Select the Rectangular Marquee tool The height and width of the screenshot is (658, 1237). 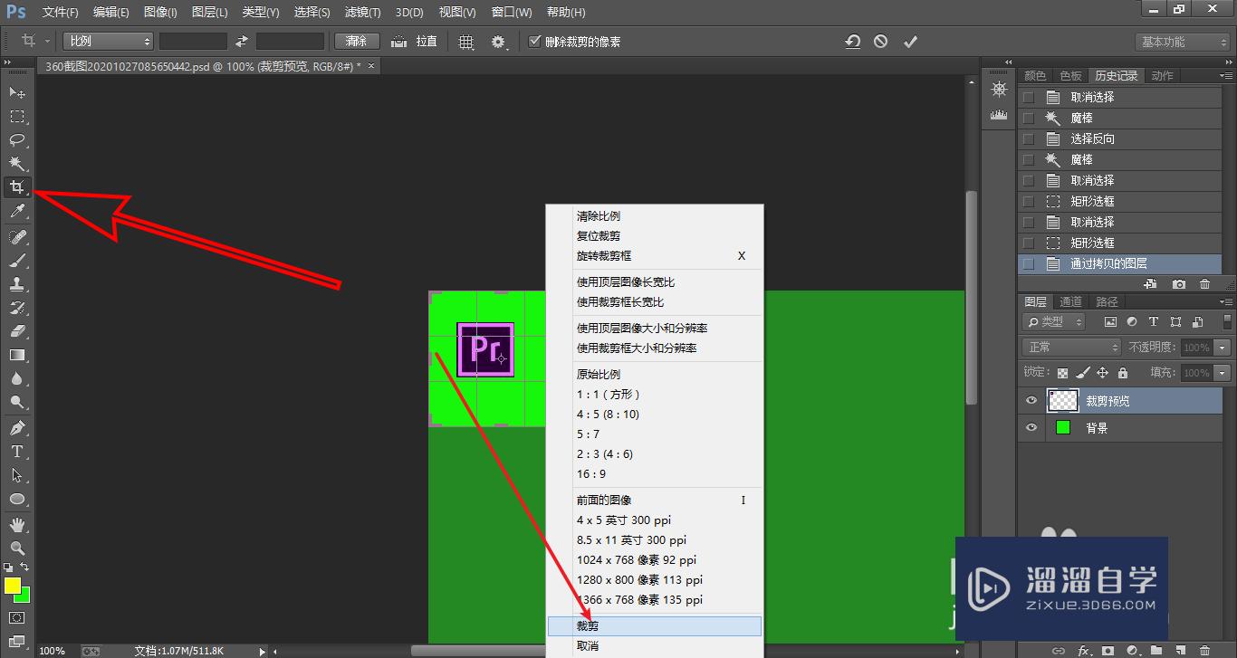[x=17, y=117]
